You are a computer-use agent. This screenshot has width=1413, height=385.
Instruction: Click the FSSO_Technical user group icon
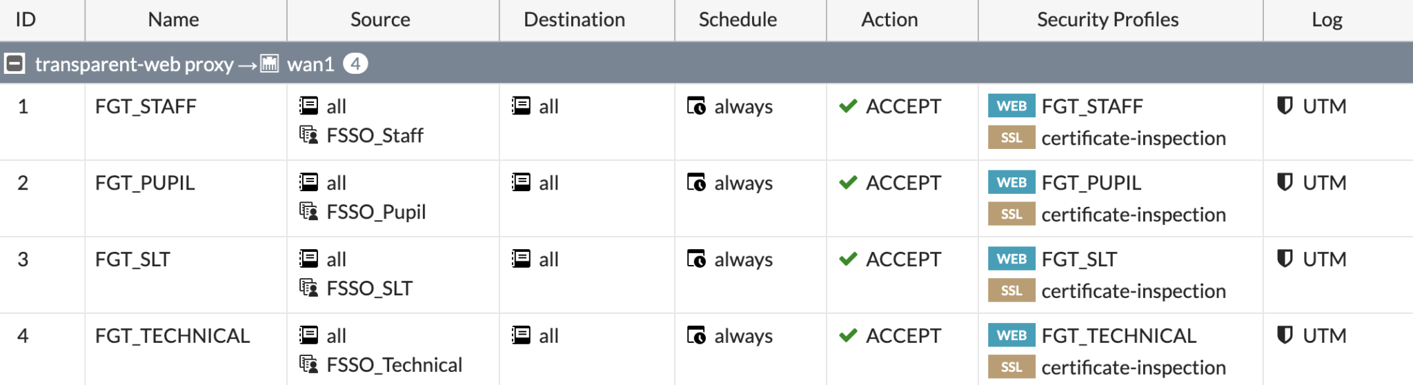tap(308, 365)
